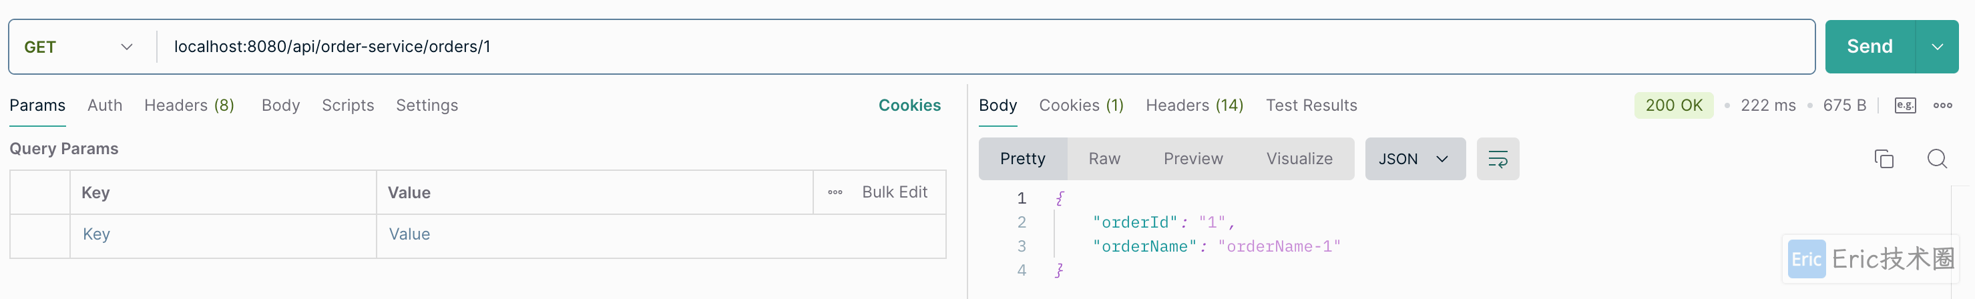Open the JSON format dropdown
The image size is (1975, 299).
click(1415, 159)
